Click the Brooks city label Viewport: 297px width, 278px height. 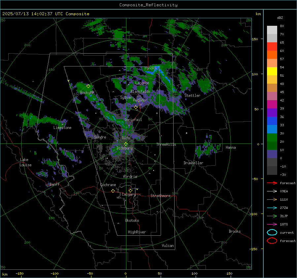coord(235,231)
